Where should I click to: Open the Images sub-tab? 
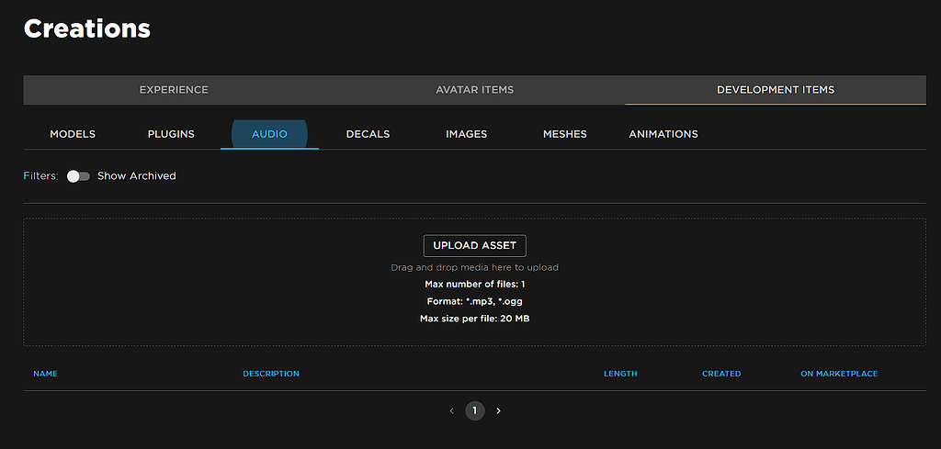466,134
